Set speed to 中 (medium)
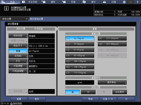This screenshot has height=105, width=141. tap(88, 92)
